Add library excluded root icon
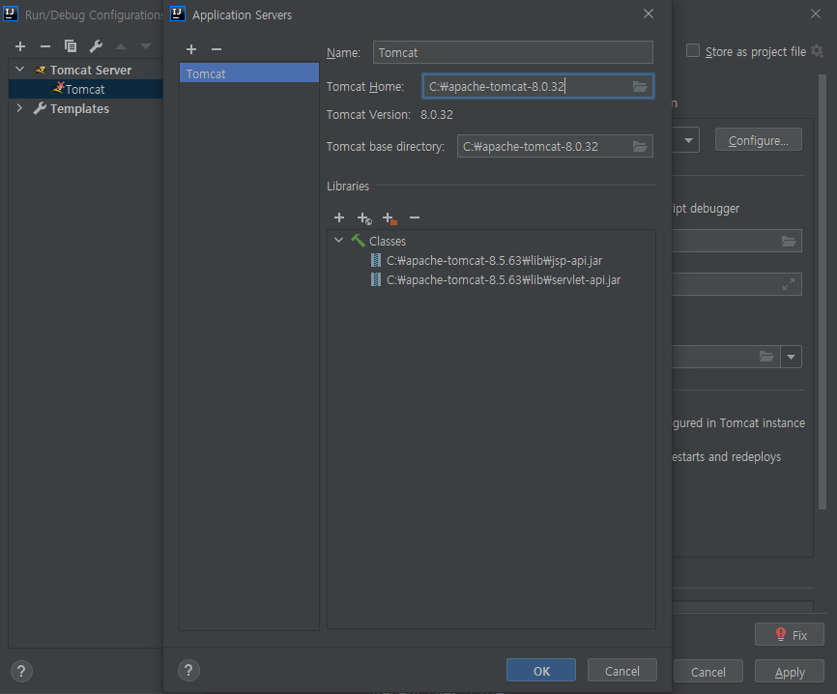837x694 pixels. 390,218
